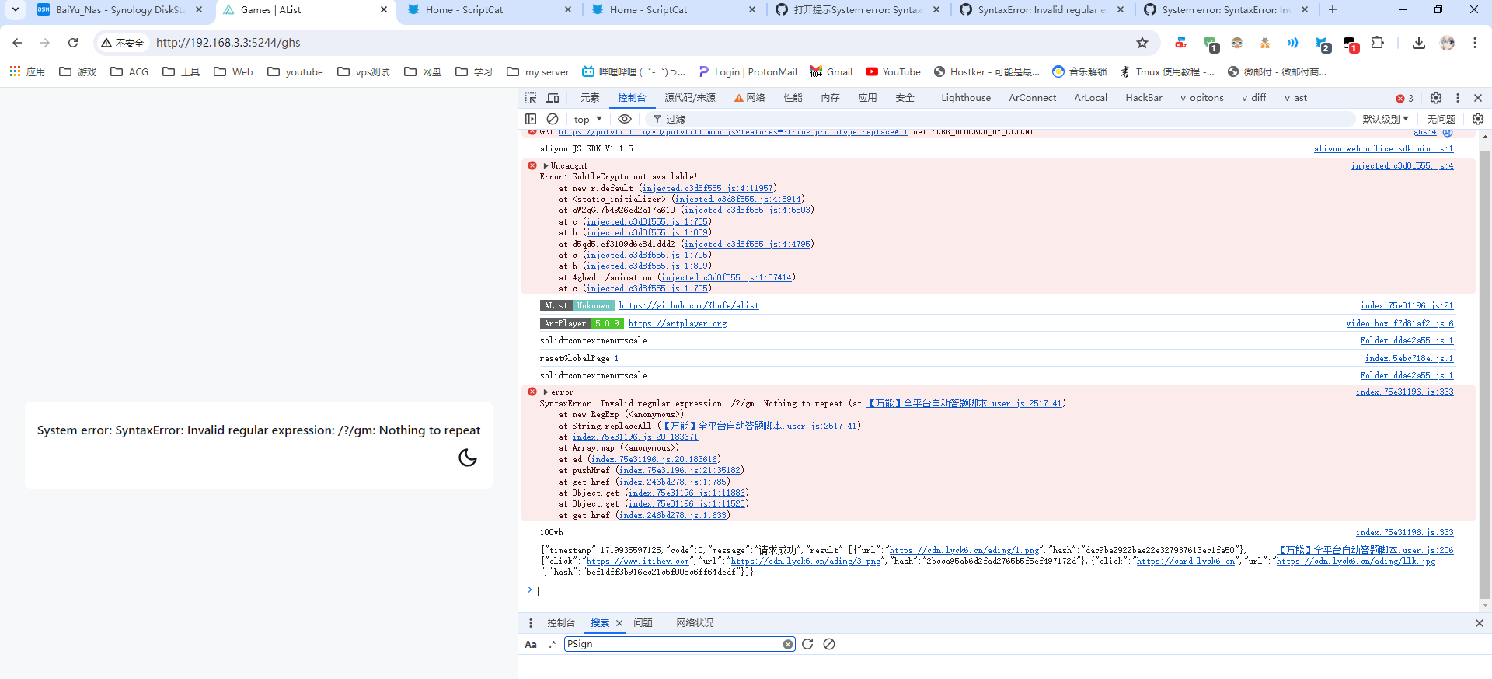Viewport: 1492px width, 679px height.
Task: Toggle match case Aa in search
Action: coord(531,644)
